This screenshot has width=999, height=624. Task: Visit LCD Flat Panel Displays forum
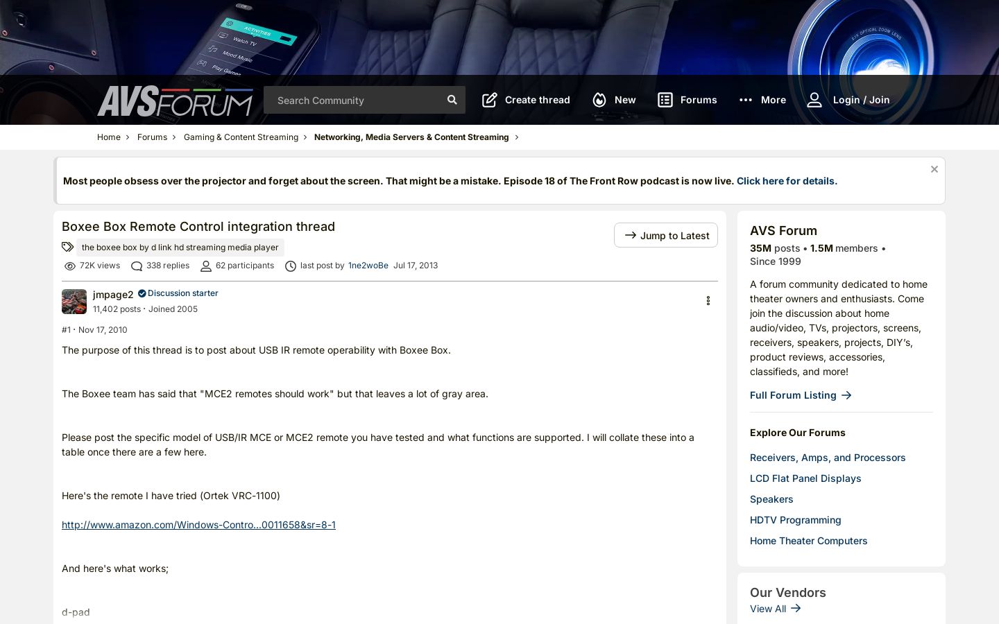pyautogui.click(x=805, y=478)
